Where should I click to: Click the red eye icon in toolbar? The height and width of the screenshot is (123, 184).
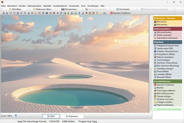click(x=87, y=13)
